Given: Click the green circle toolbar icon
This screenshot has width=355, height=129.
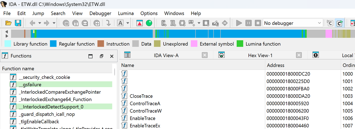Looking at the screenshot, I should pyautogui.click(x=149, y=23).
